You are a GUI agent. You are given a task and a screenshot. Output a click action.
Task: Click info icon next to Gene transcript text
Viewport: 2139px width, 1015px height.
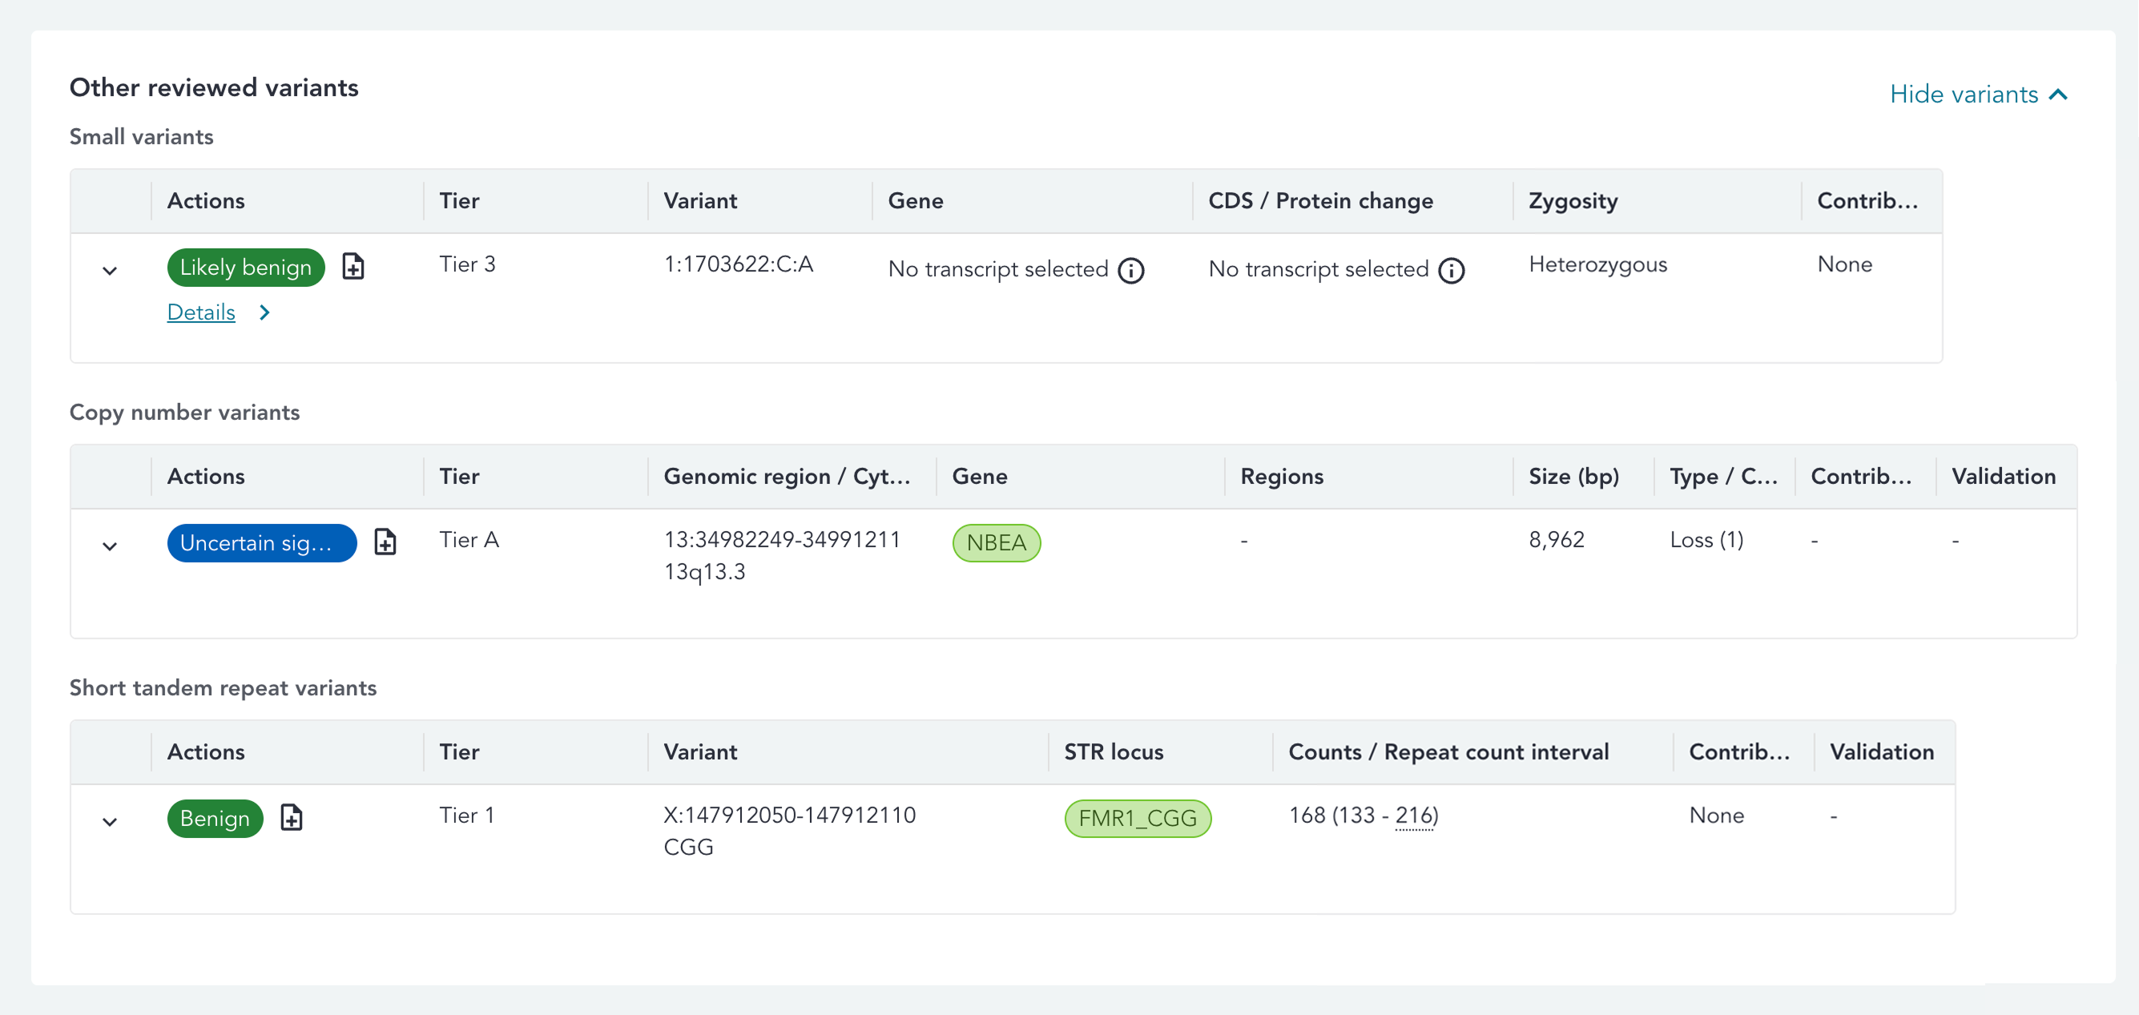1131,270
